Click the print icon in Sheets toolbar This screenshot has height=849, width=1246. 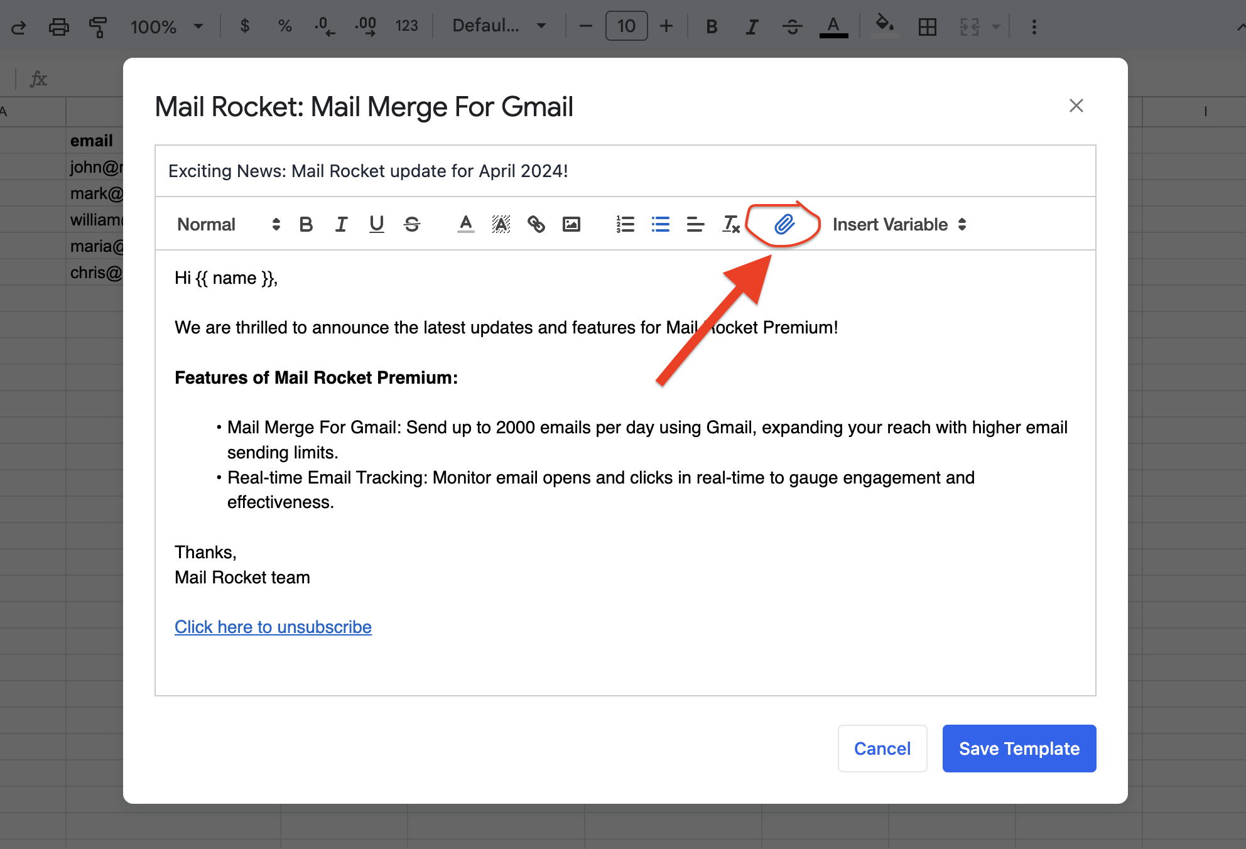point(58,26)
